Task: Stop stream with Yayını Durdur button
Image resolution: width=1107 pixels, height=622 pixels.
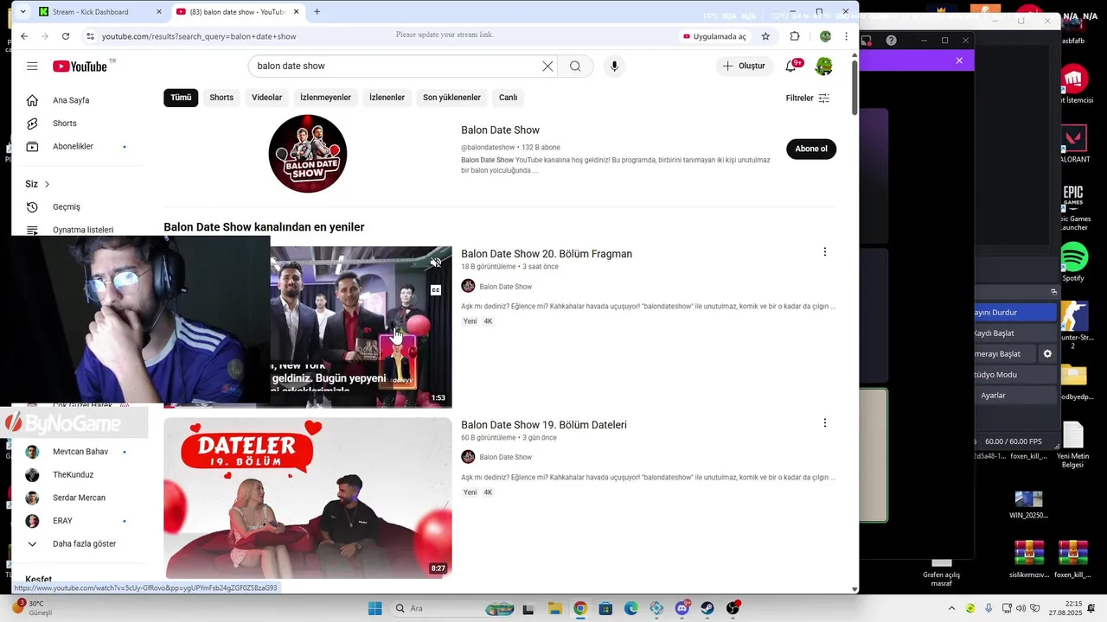Action: [x=1015, y=313]
